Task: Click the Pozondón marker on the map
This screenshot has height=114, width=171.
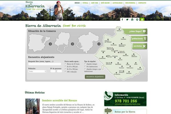Action: tap(123, 38)
